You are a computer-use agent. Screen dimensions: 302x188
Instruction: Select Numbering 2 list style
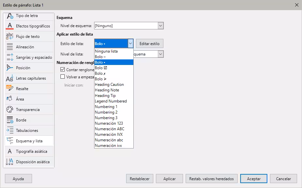pyautogui.click(x=114, y=112)
